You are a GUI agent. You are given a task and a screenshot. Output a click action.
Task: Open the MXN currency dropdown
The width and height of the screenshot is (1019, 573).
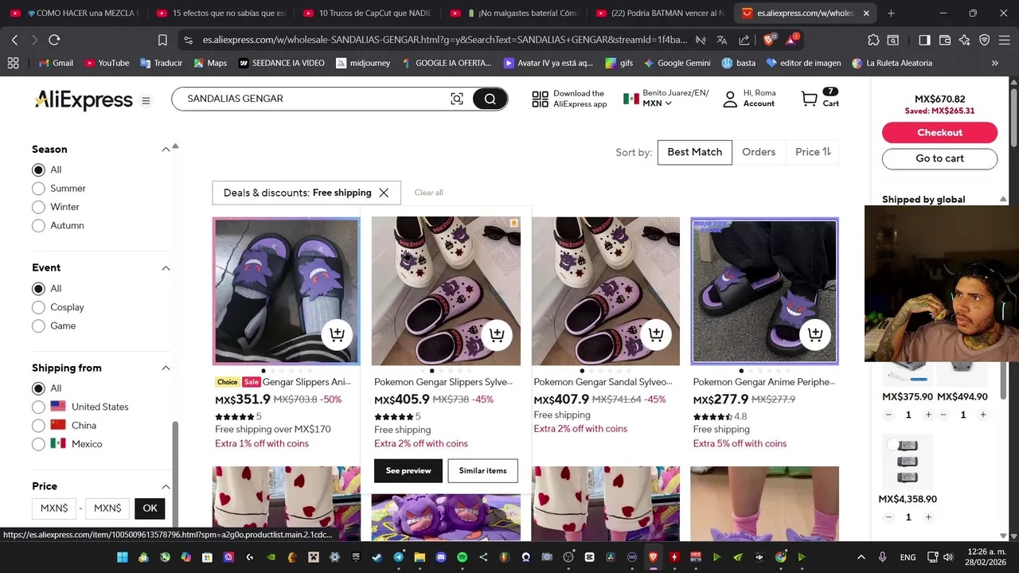(x=658, y=103)
